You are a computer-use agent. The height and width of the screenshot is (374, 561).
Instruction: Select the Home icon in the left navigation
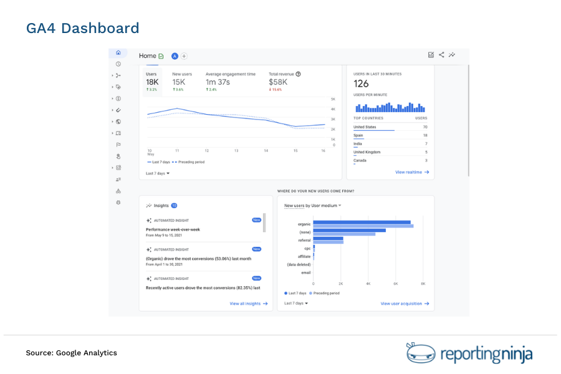pyautogui.click(x=118, y=54)
